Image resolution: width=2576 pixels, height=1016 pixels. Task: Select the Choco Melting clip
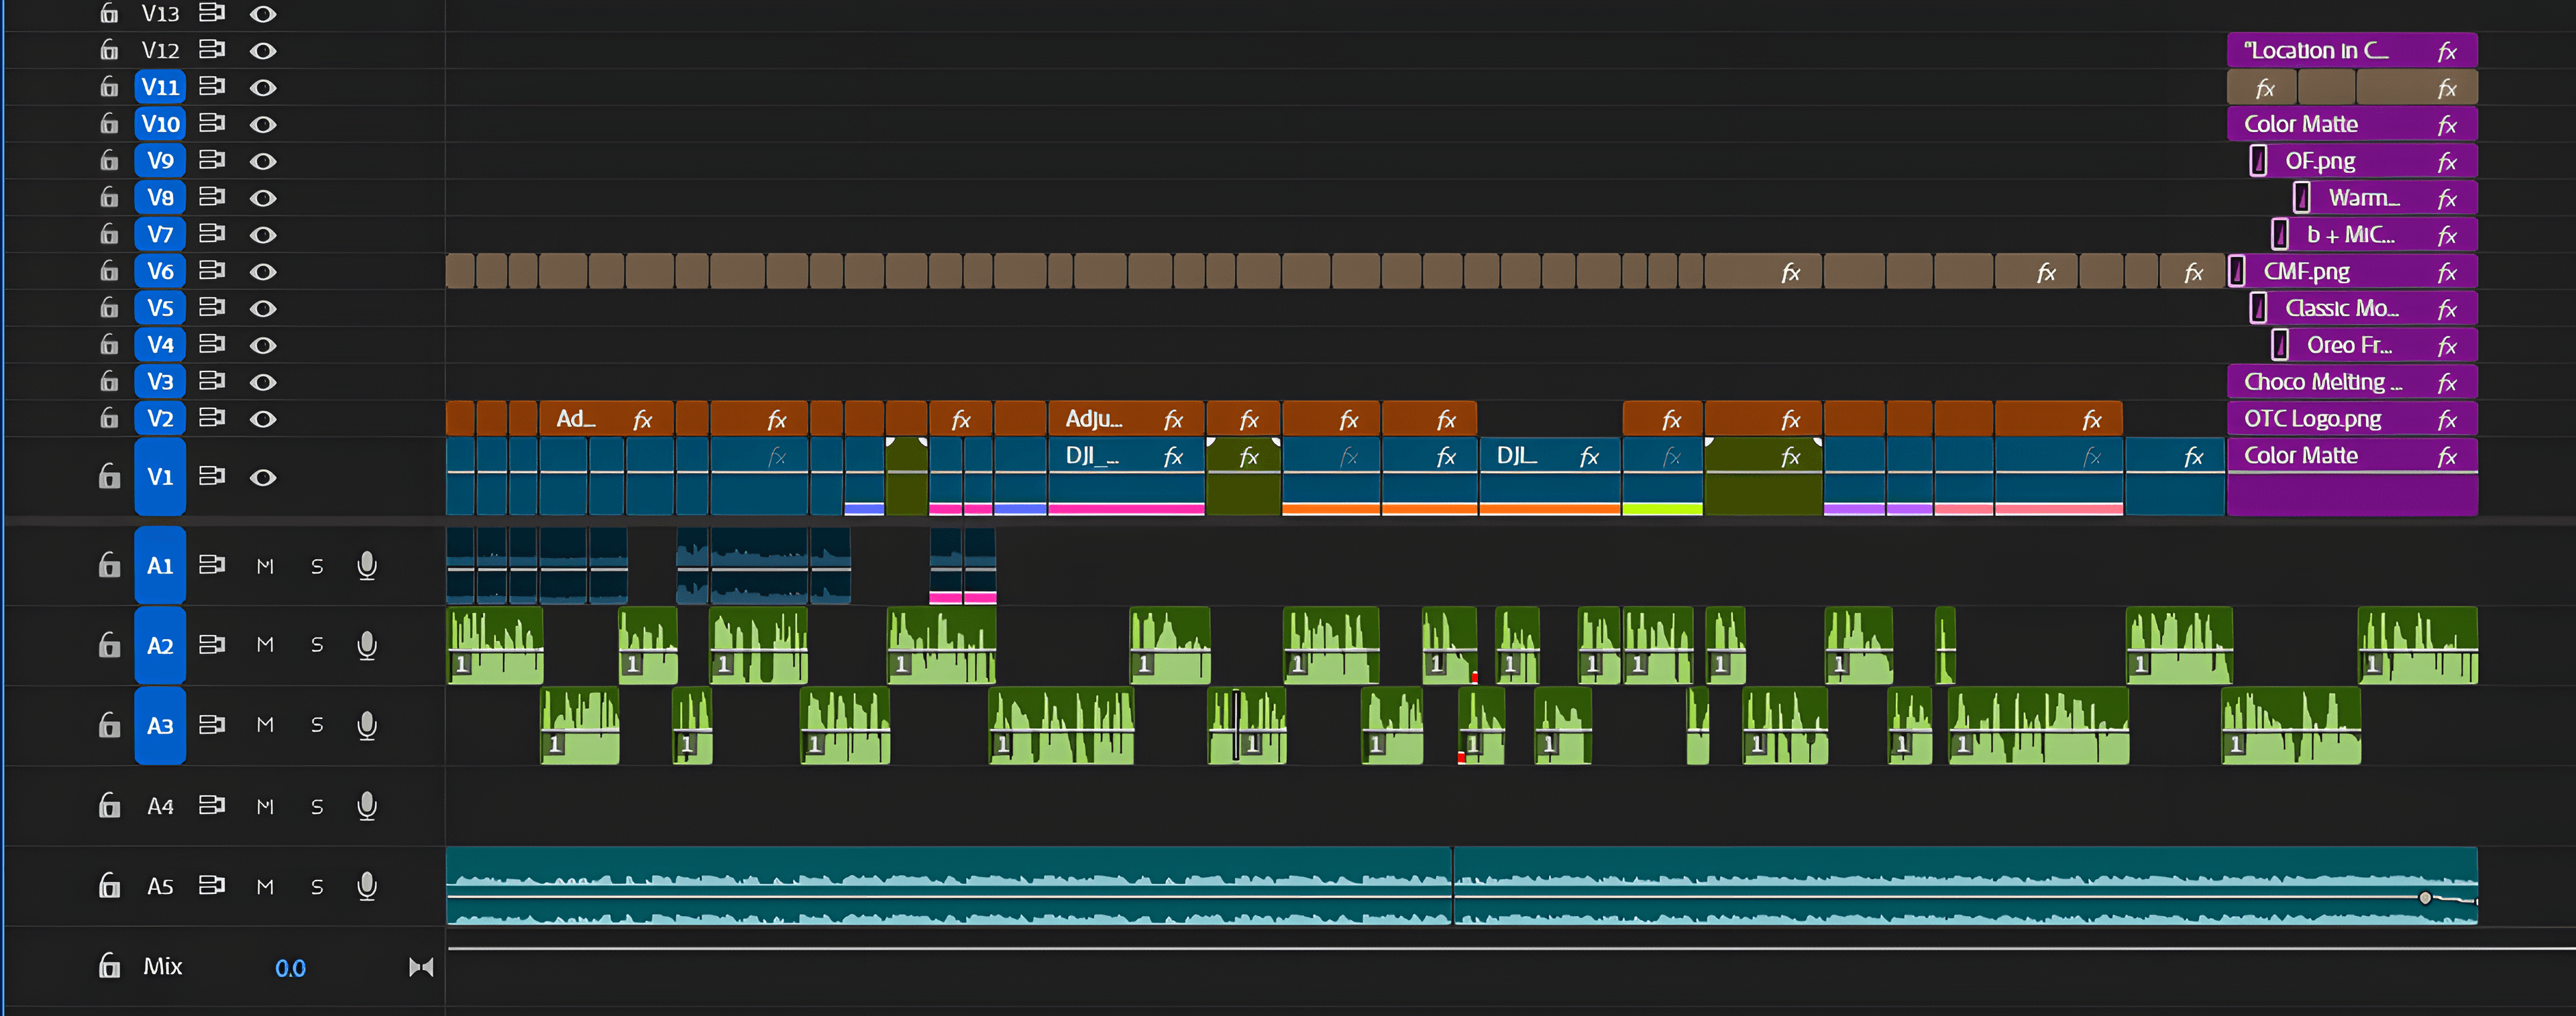[2352, 382]
